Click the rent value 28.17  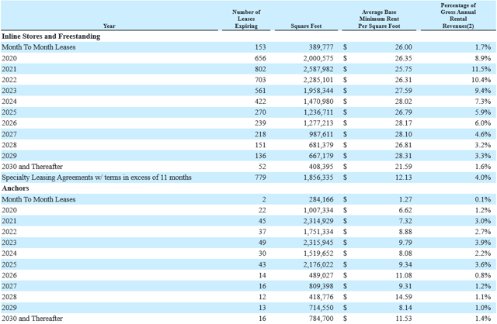[404, 123]
